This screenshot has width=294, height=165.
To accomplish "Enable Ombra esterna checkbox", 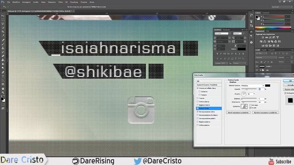I will (198, 125).
